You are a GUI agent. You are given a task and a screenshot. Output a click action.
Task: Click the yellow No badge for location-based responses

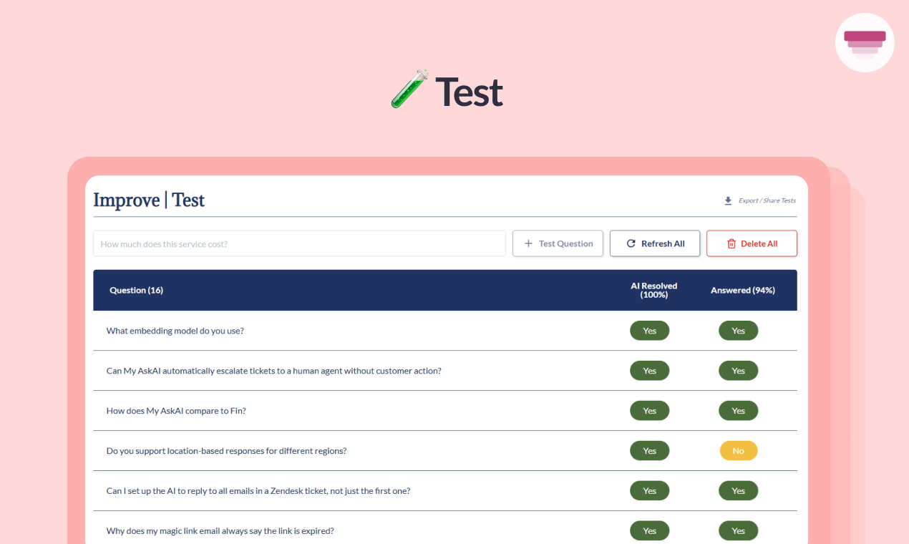click(738, 451)
